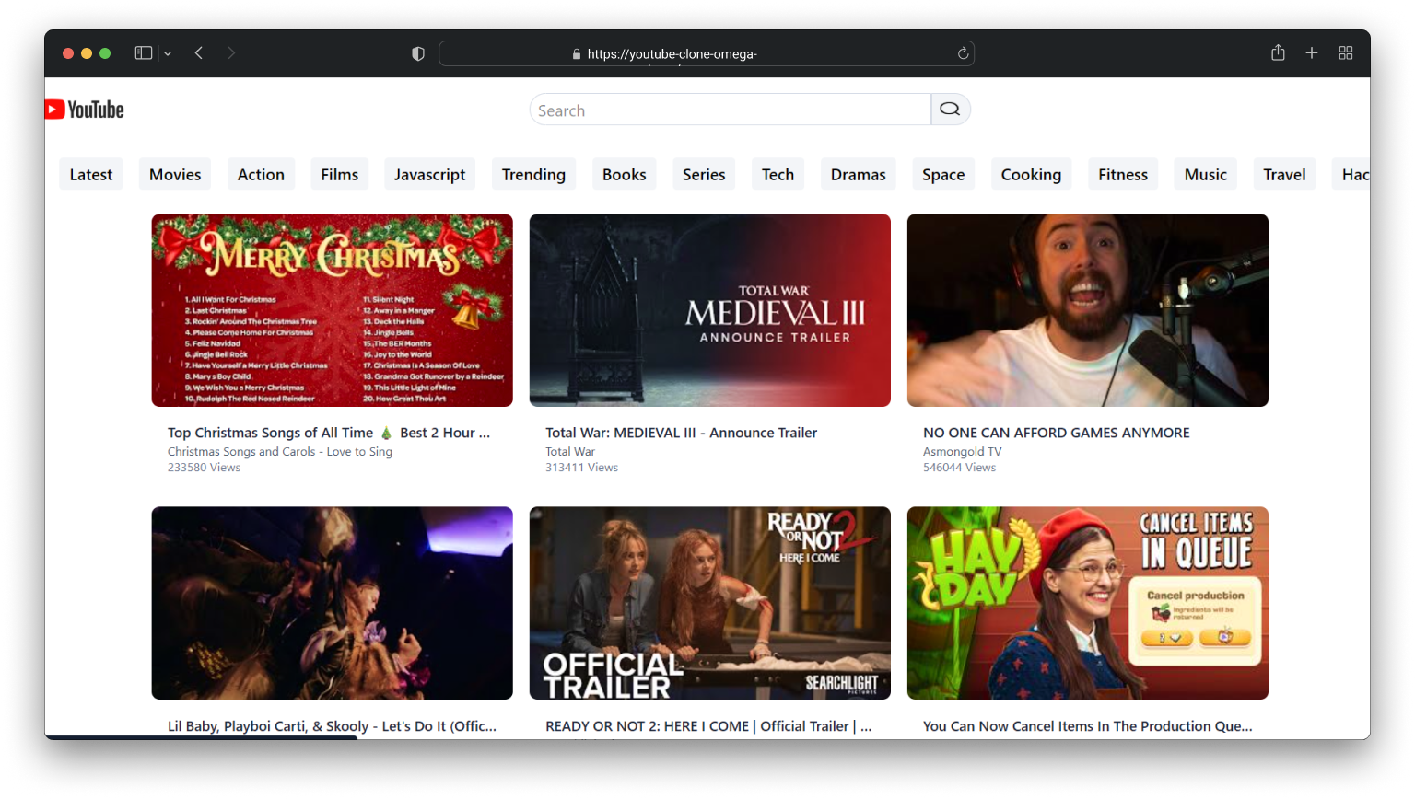Click the YouTube logo
This screenshot has width=1415, height=799.
[84, 110]
